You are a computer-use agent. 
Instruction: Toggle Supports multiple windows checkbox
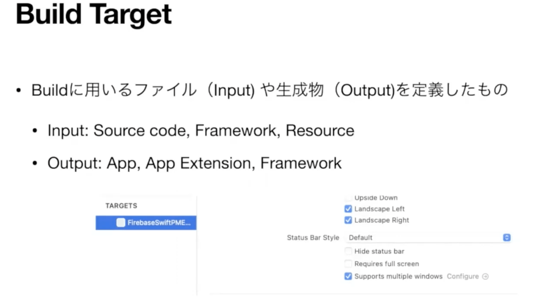tap(348, 276)
